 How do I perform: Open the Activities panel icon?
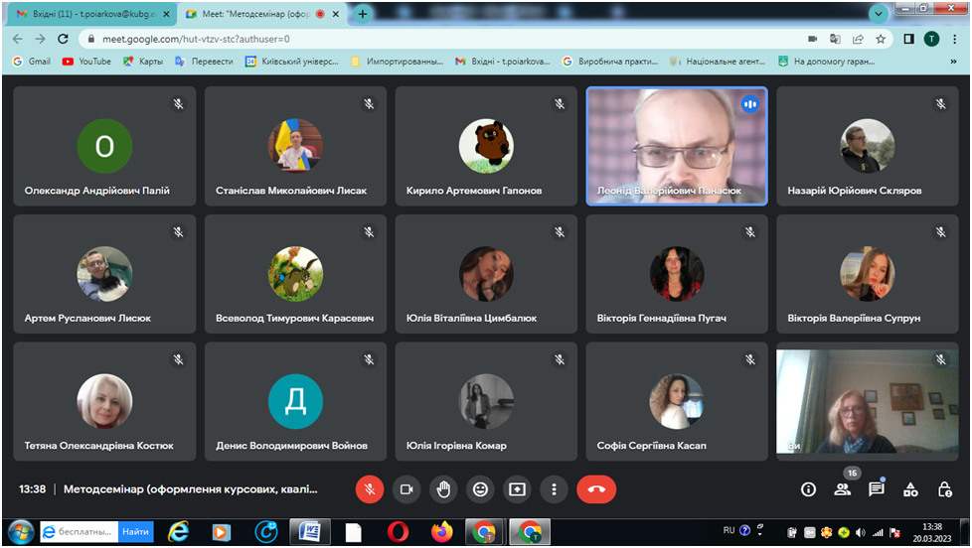click(x=910, y=489)
